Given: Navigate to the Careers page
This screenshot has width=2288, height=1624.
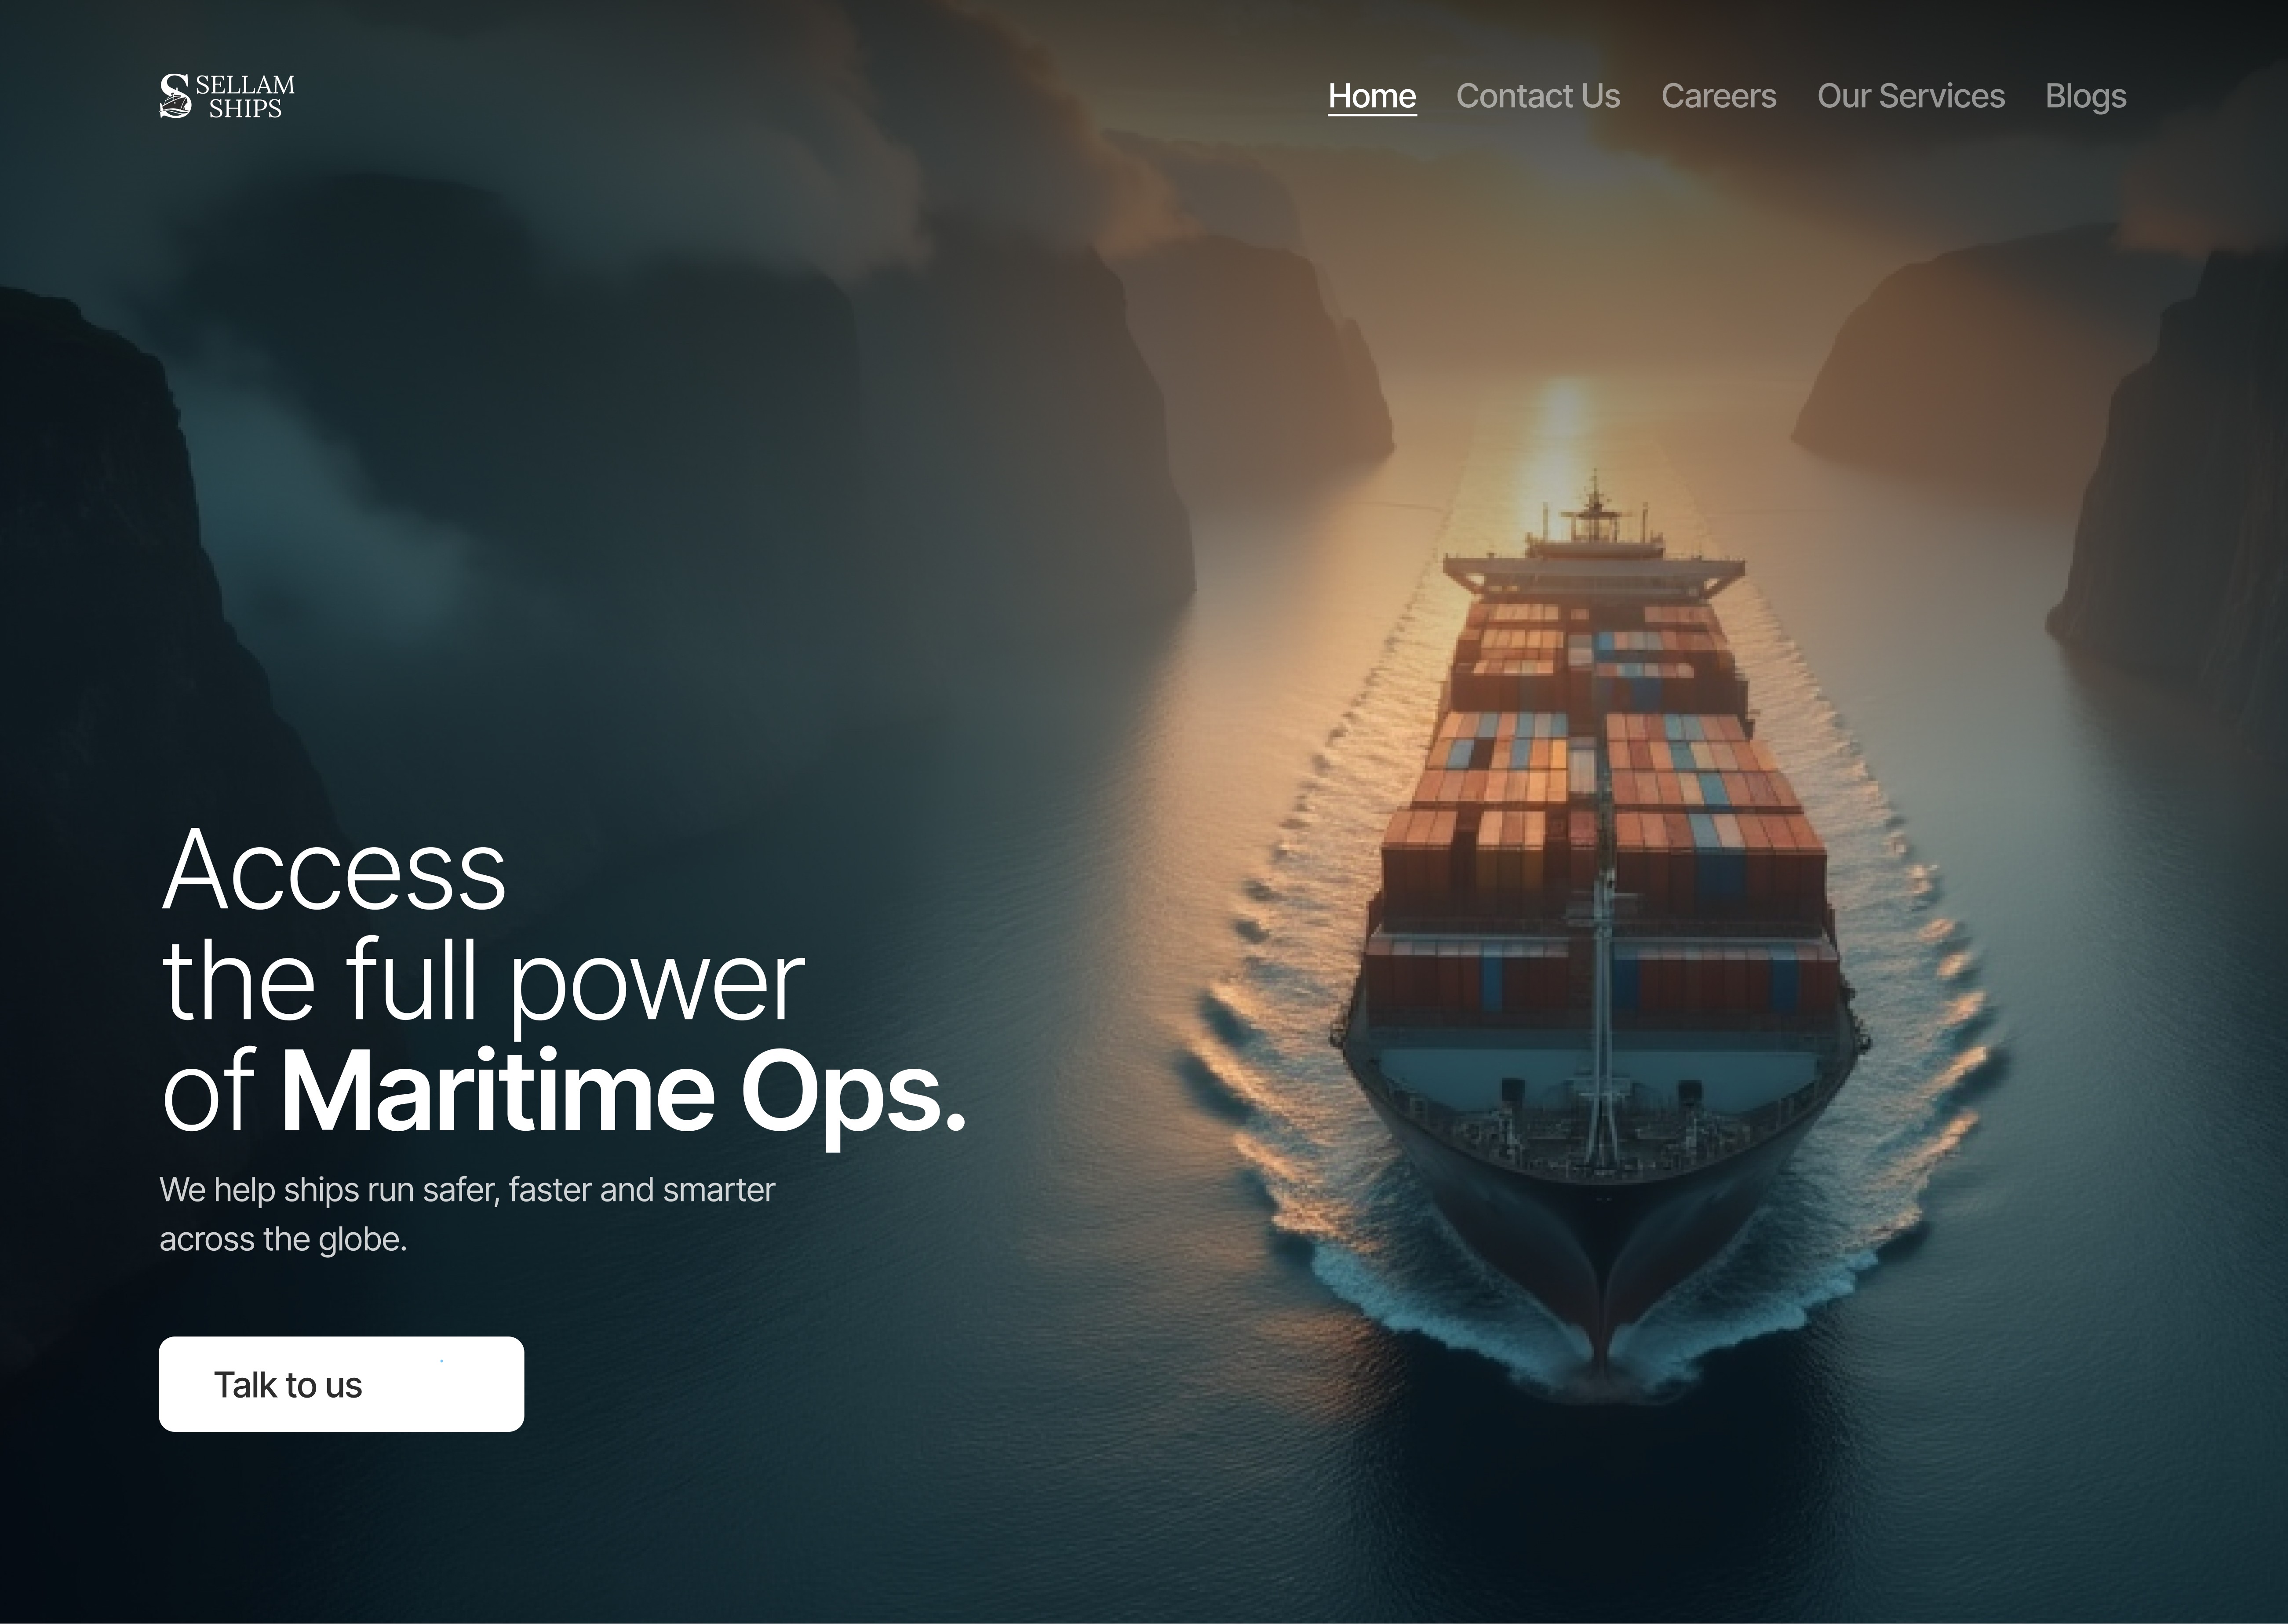Looking at the screenshot, I should tap(1719, 96).
